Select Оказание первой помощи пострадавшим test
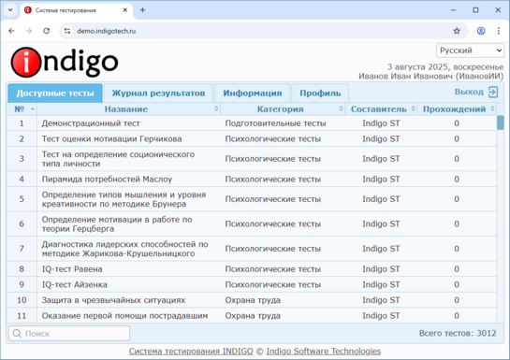 252,316
